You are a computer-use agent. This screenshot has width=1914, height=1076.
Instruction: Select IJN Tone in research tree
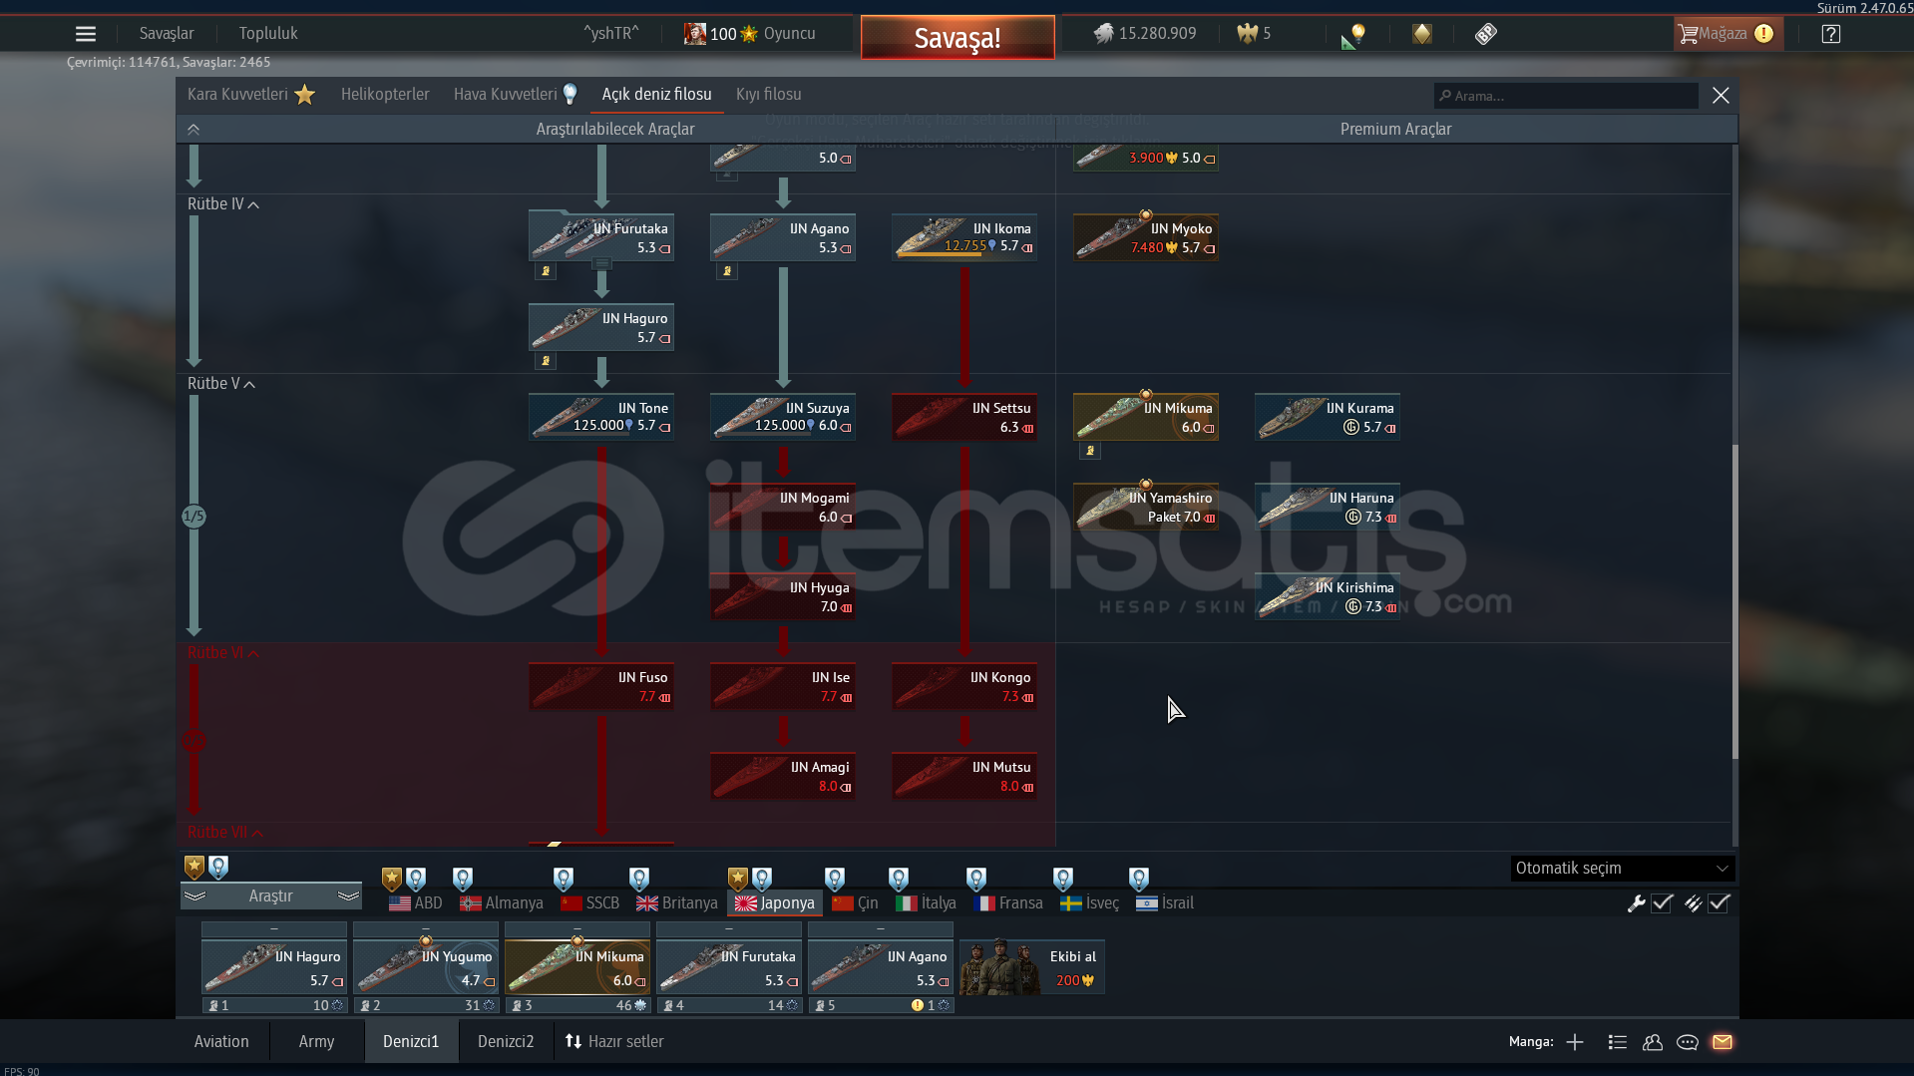pyautogui.click(x=601, y=417)
